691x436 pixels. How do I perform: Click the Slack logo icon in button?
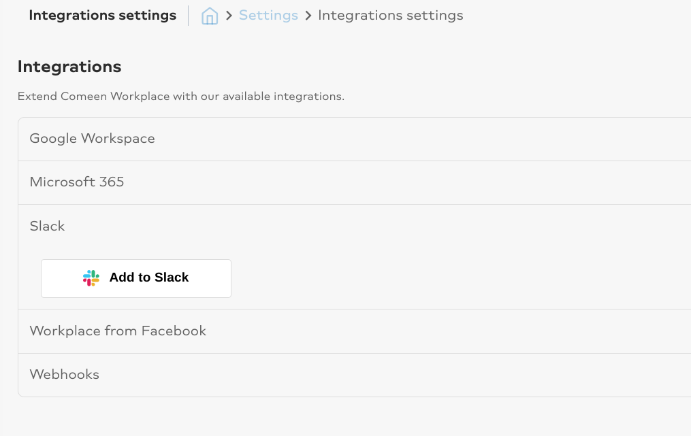click(x=91, y=278)
